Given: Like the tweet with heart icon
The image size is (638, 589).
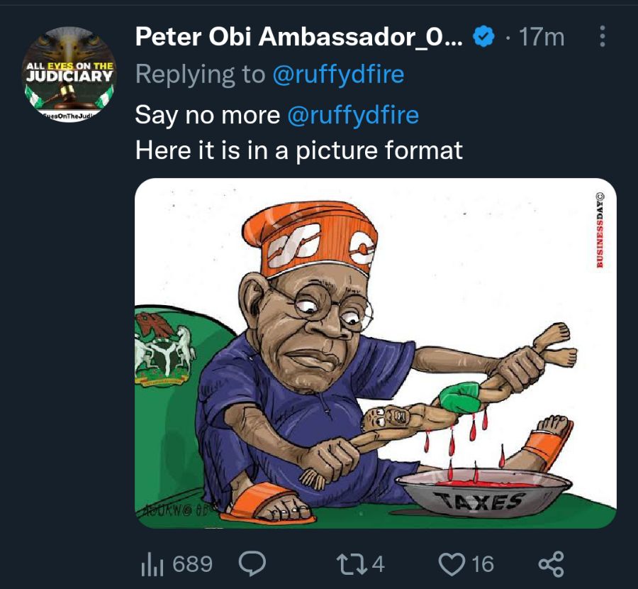Looking at the screenshot, I should click(453, 564).
